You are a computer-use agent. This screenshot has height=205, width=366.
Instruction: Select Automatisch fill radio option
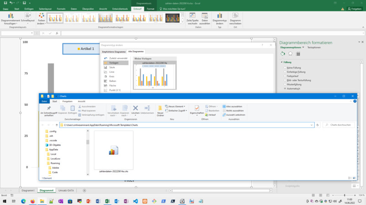[285, 88]
